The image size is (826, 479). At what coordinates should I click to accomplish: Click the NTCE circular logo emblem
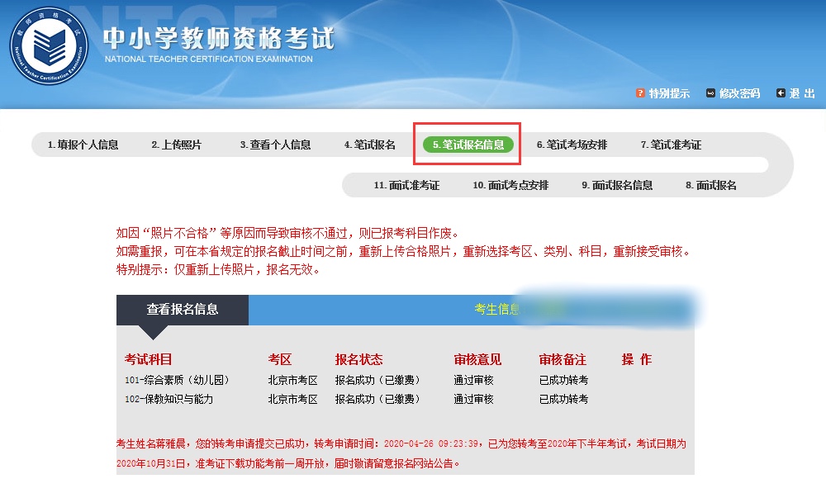[49, 46]
